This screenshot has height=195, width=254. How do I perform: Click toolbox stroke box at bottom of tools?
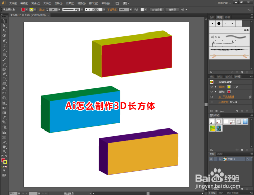pyautogui.click(x=5, y=162)
